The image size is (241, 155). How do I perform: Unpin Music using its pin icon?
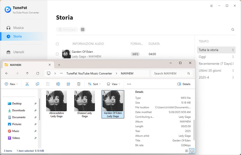coord(35,131)
